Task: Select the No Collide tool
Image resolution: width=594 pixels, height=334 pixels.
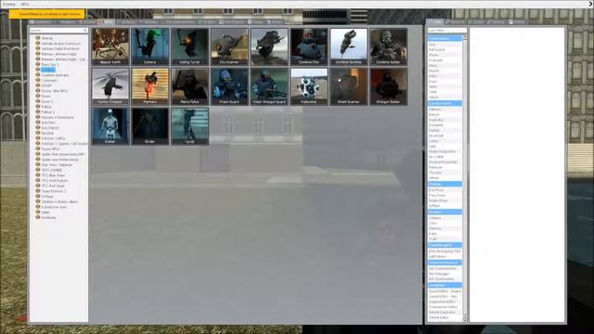Action: (x=445, y=157)
